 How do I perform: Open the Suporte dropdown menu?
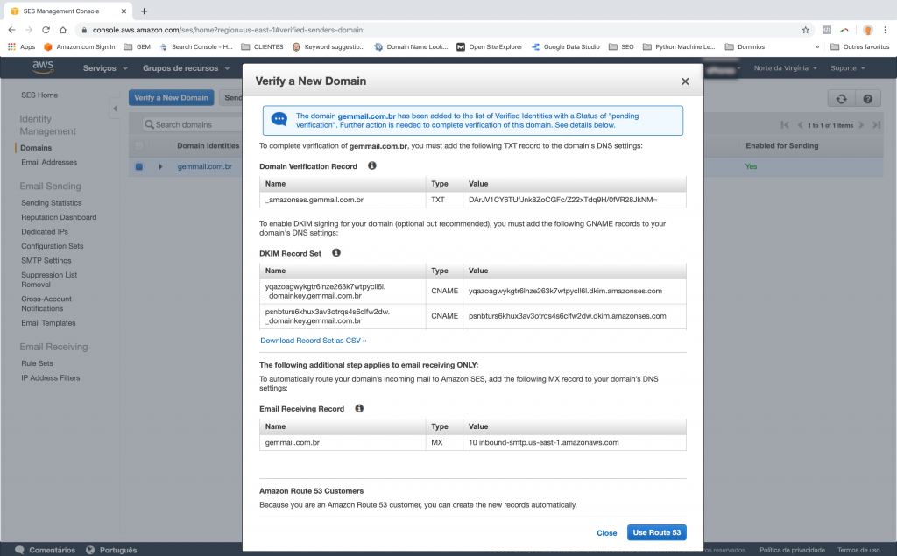pos(847,68)
